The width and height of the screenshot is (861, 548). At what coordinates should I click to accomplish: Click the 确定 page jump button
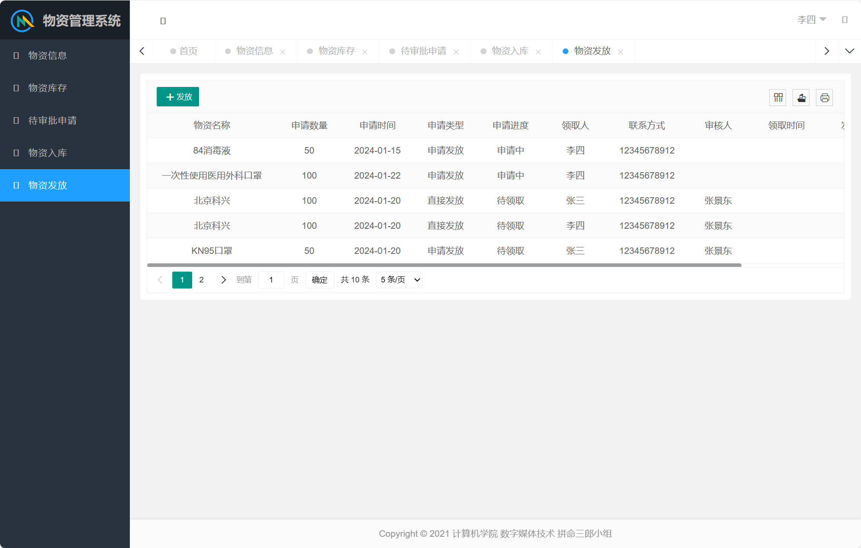coord(319,280)
